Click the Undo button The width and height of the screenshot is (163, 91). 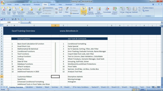(4, 19)
